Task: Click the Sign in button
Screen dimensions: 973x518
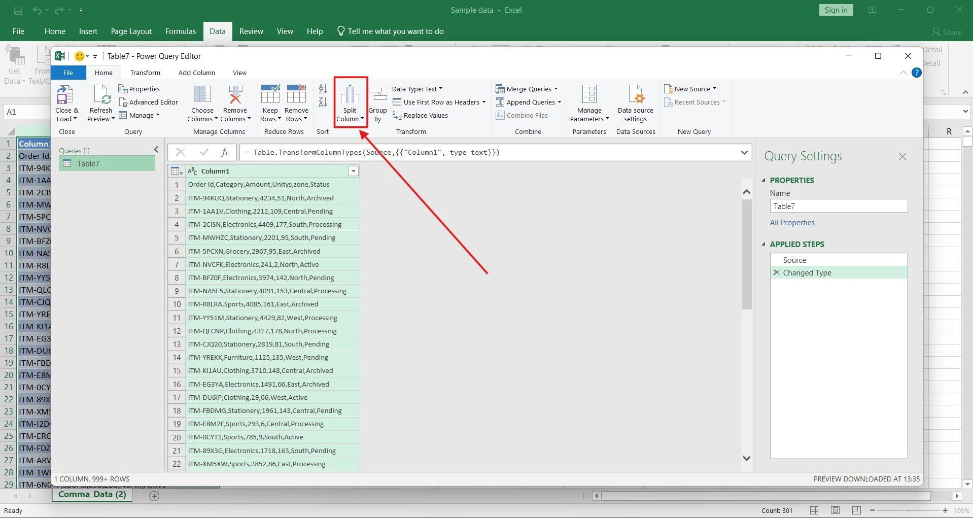Action: pyautogui.click(x=836, y=10)
